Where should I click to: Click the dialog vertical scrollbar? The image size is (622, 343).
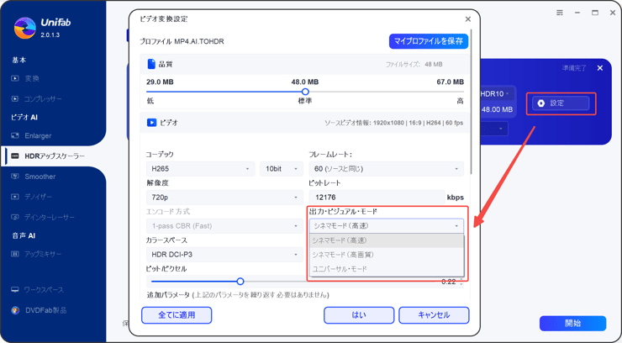click(471, 101)
